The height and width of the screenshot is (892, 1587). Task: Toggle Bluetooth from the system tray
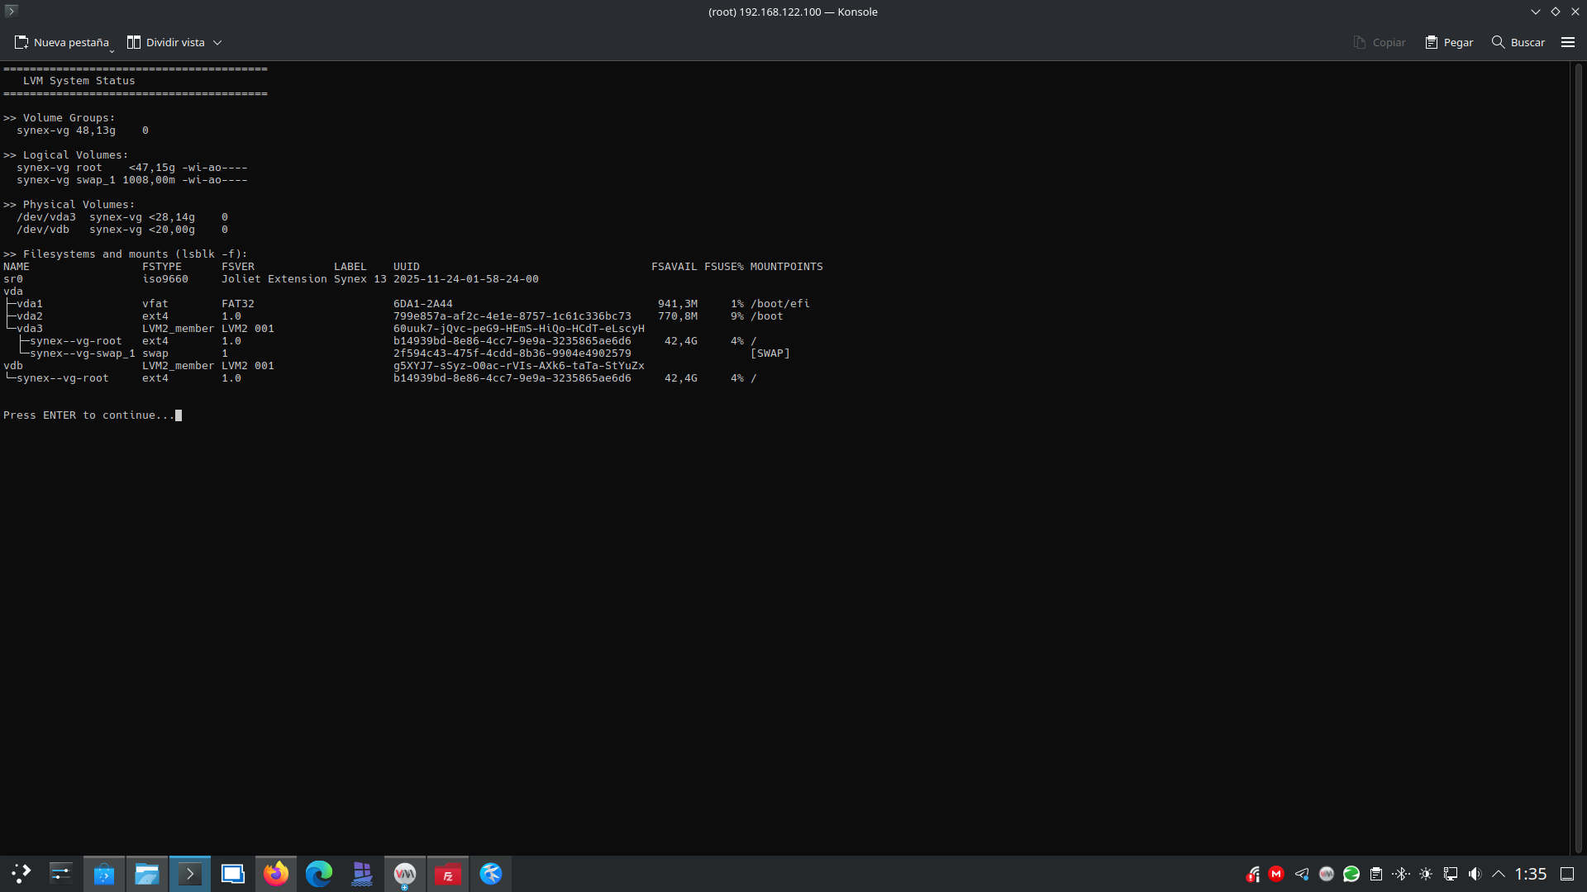[x=1400, y=874]
